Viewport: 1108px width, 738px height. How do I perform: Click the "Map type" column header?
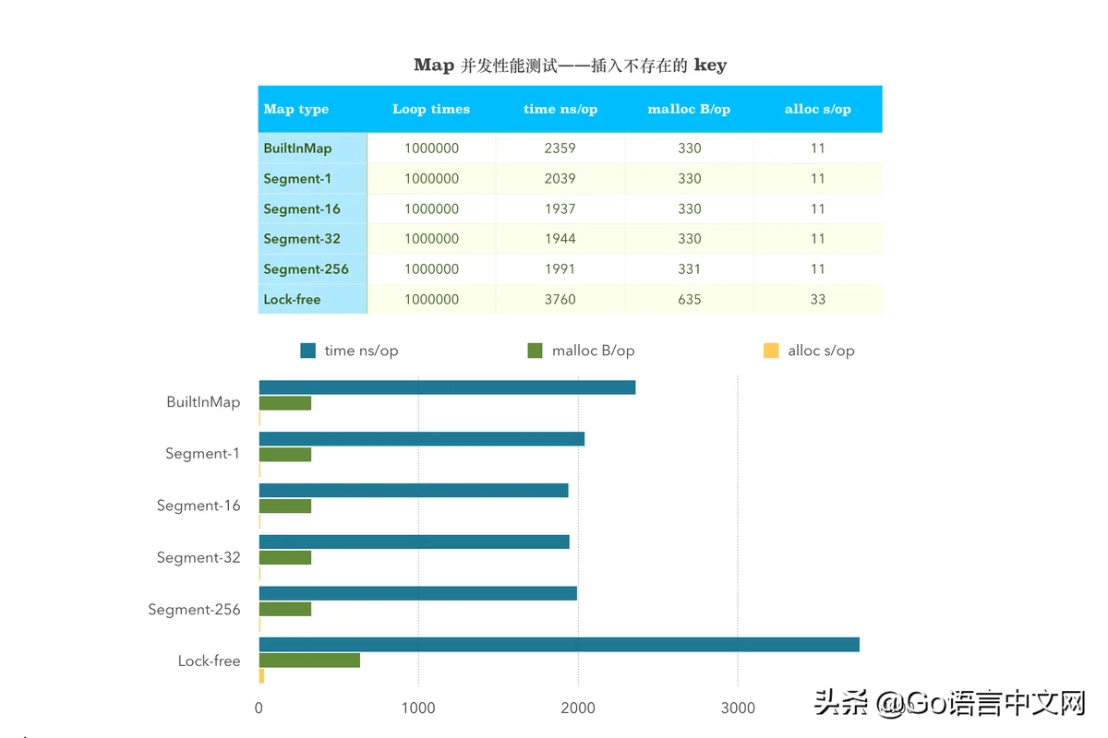(x=295, y=109)
